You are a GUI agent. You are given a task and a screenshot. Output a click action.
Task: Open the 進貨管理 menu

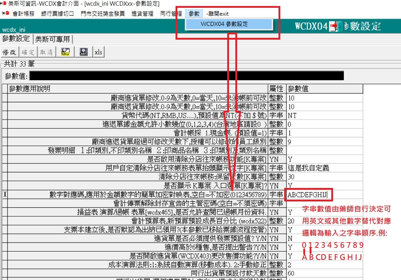point(142,14)
